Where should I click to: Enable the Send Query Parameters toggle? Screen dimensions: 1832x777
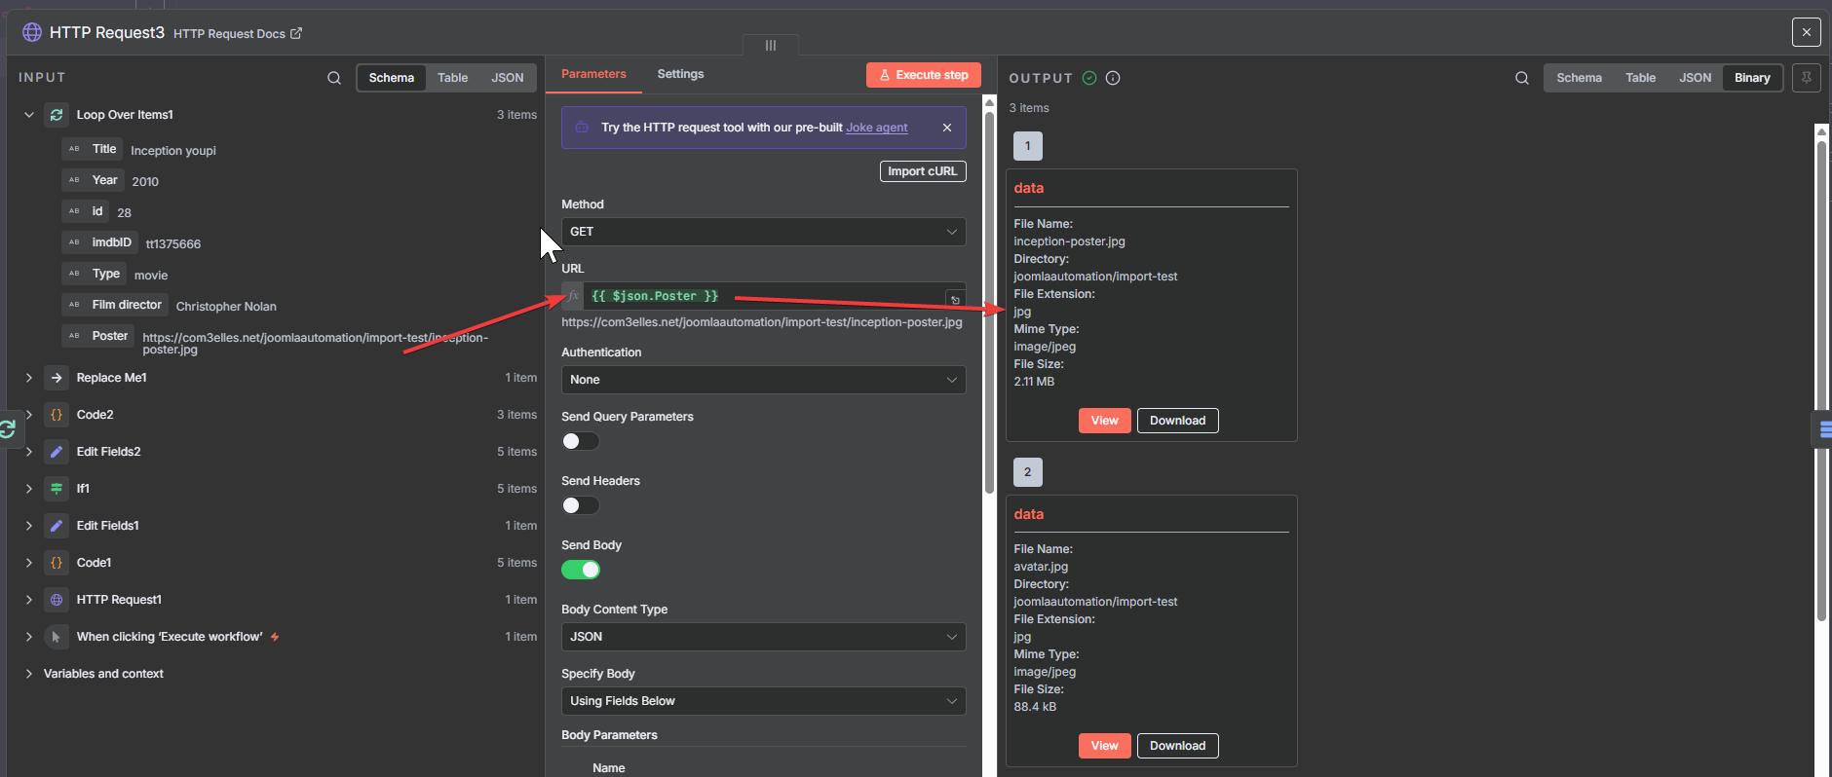[x=580, y=441]
